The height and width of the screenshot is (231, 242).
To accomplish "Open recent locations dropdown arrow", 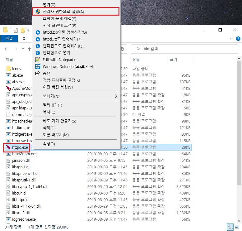I will (x=23, y=49).
